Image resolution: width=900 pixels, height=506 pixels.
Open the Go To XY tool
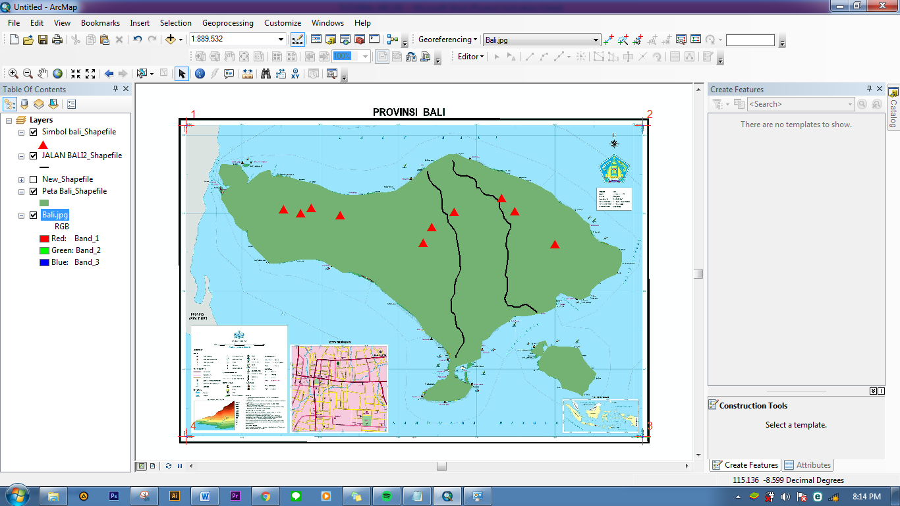[295, 73]
